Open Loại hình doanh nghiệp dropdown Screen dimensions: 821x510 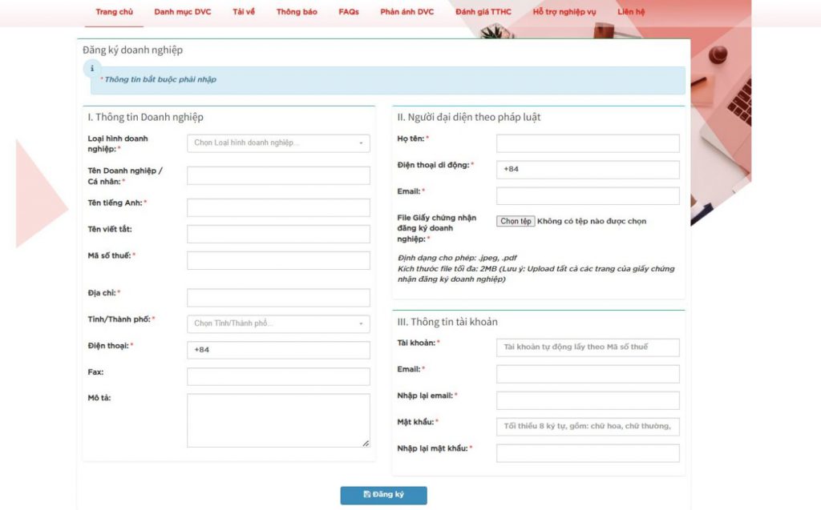click(x=278, y=143)
